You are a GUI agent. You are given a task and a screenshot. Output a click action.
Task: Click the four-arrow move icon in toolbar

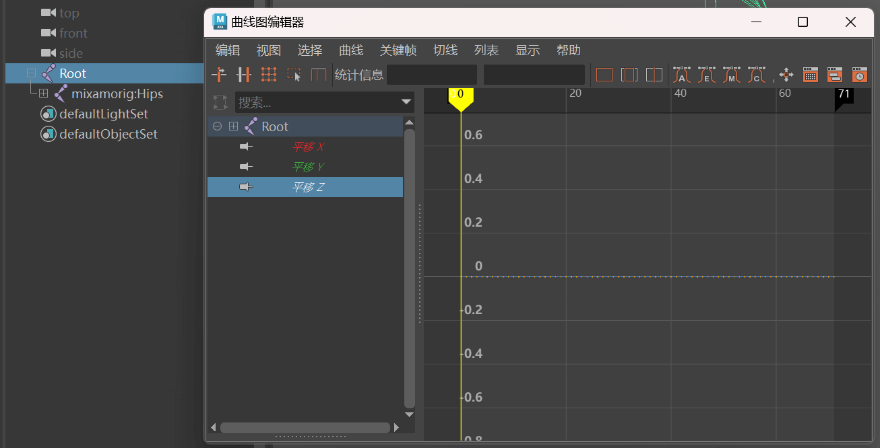[x=786, y=75]
